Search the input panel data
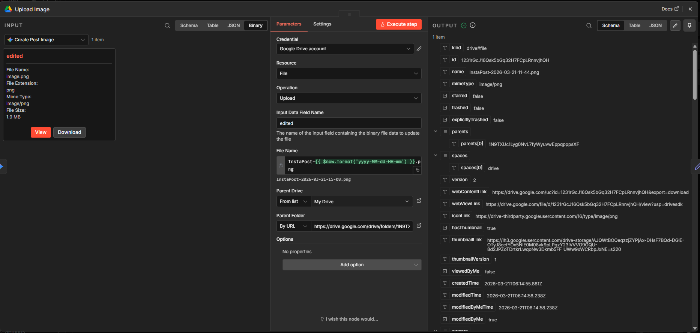Viewport: 700px width, 333px height. coord(167,25)
